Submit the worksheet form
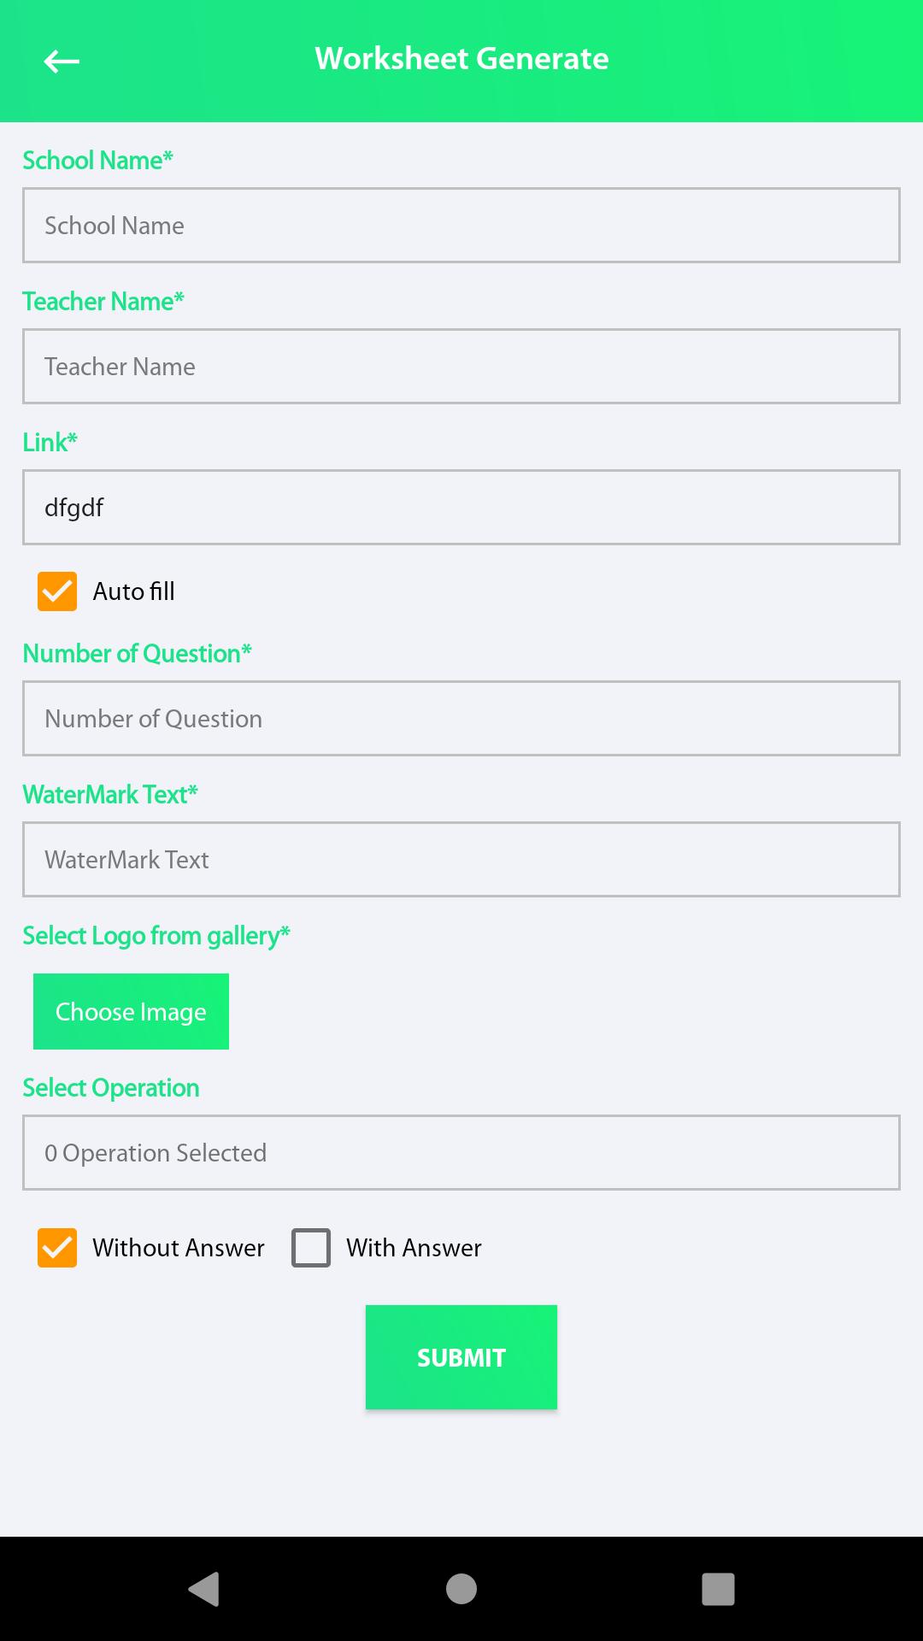Image resolution: width=923 pixels, height=1641 pixels. click(461, 1357)
